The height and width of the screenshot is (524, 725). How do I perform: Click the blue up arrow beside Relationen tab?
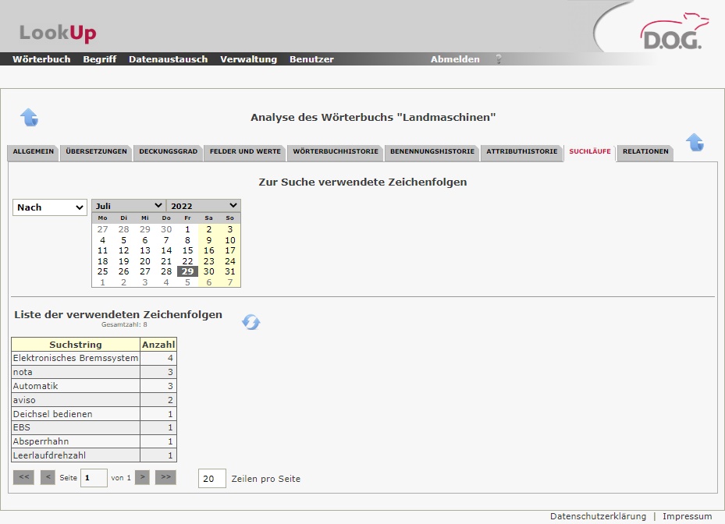[x=695, y=143]
